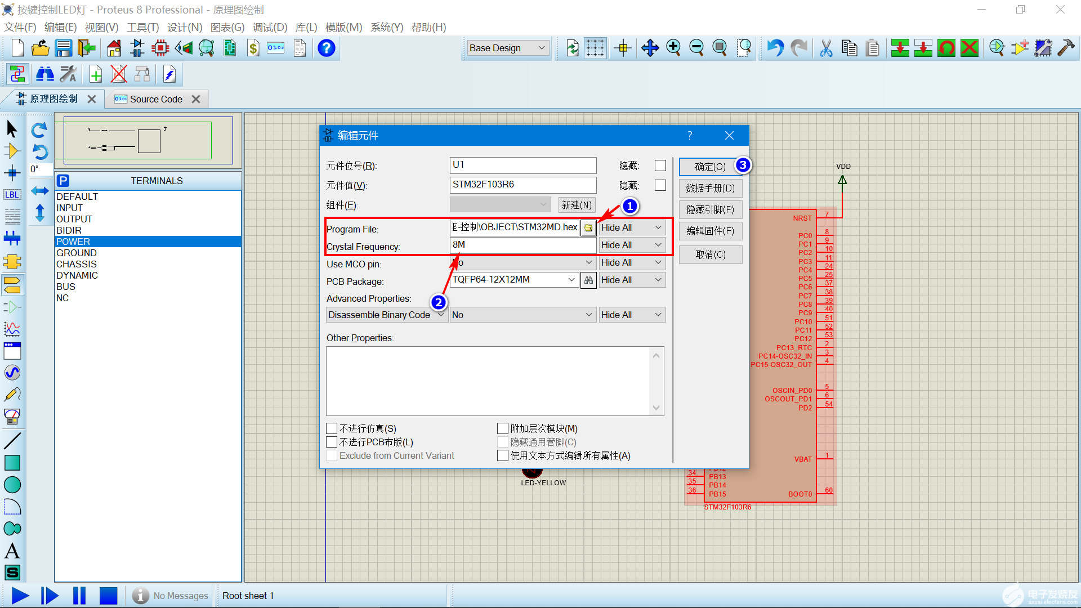The image size is (1081, 608).
Task: Open the 调试(D) menu
Action: click(270, 28)
